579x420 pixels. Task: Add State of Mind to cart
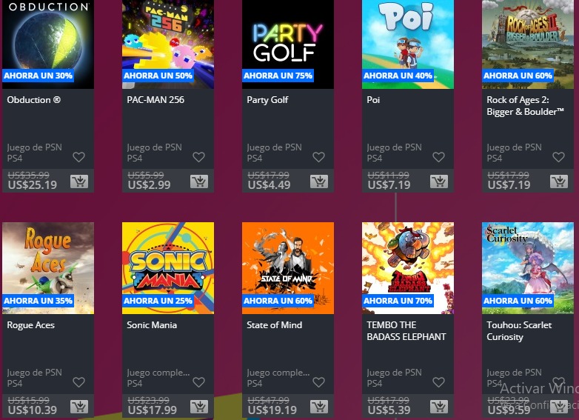pyautogui.click(x=319, y=407)
